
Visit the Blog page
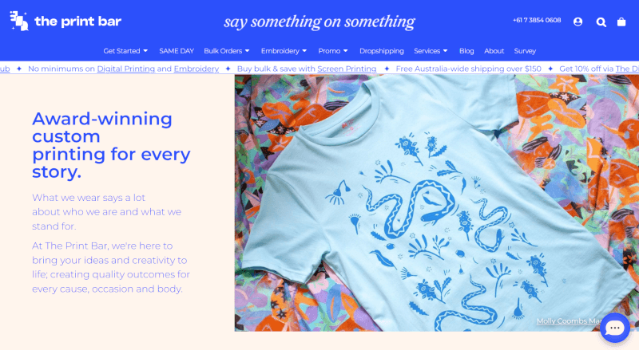466,51
